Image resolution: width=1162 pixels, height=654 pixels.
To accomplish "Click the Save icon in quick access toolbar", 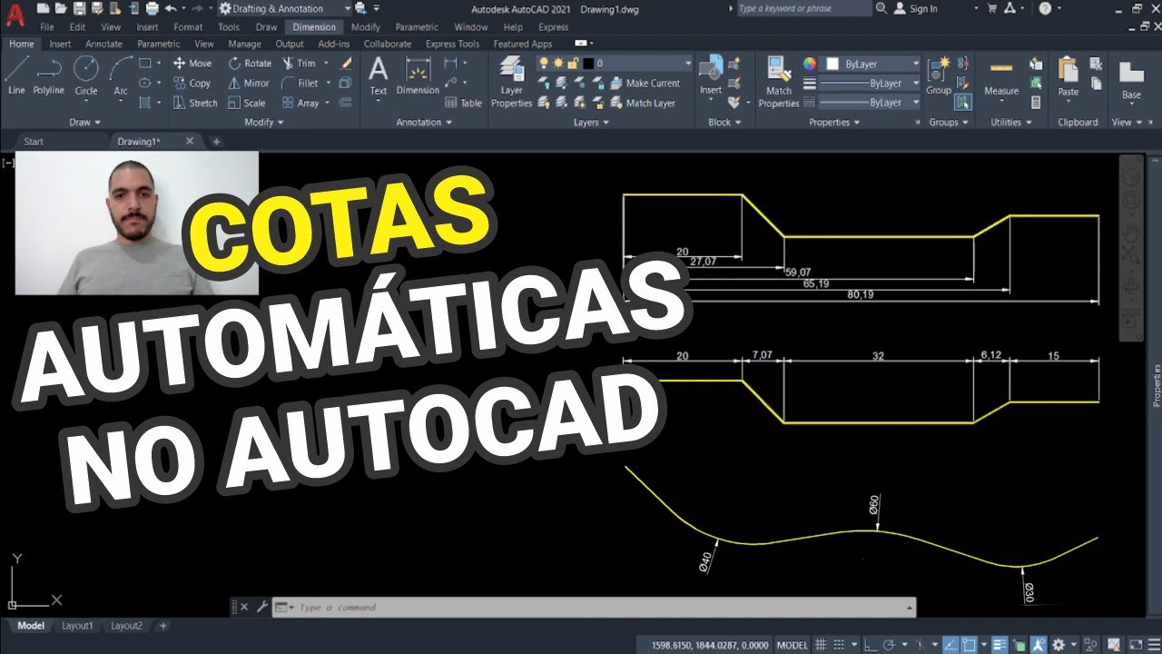I will click(x=79, y=8).
